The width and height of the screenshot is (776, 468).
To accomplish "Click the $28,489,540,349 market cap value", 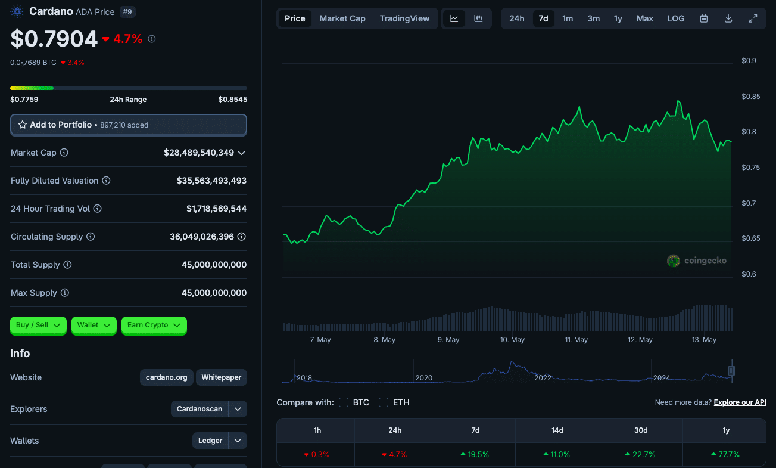I will [x=199, y=153].
